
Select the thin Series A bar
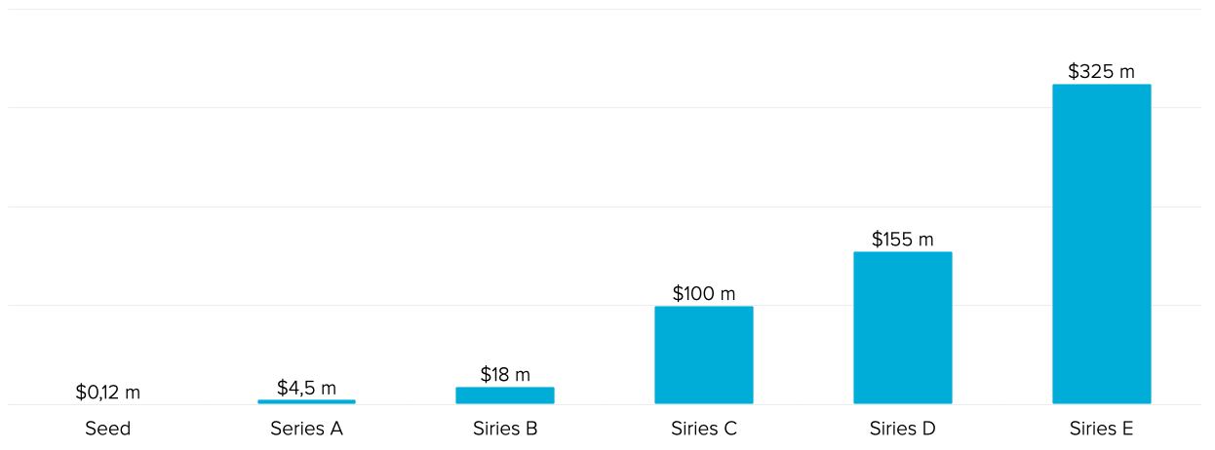306,401
